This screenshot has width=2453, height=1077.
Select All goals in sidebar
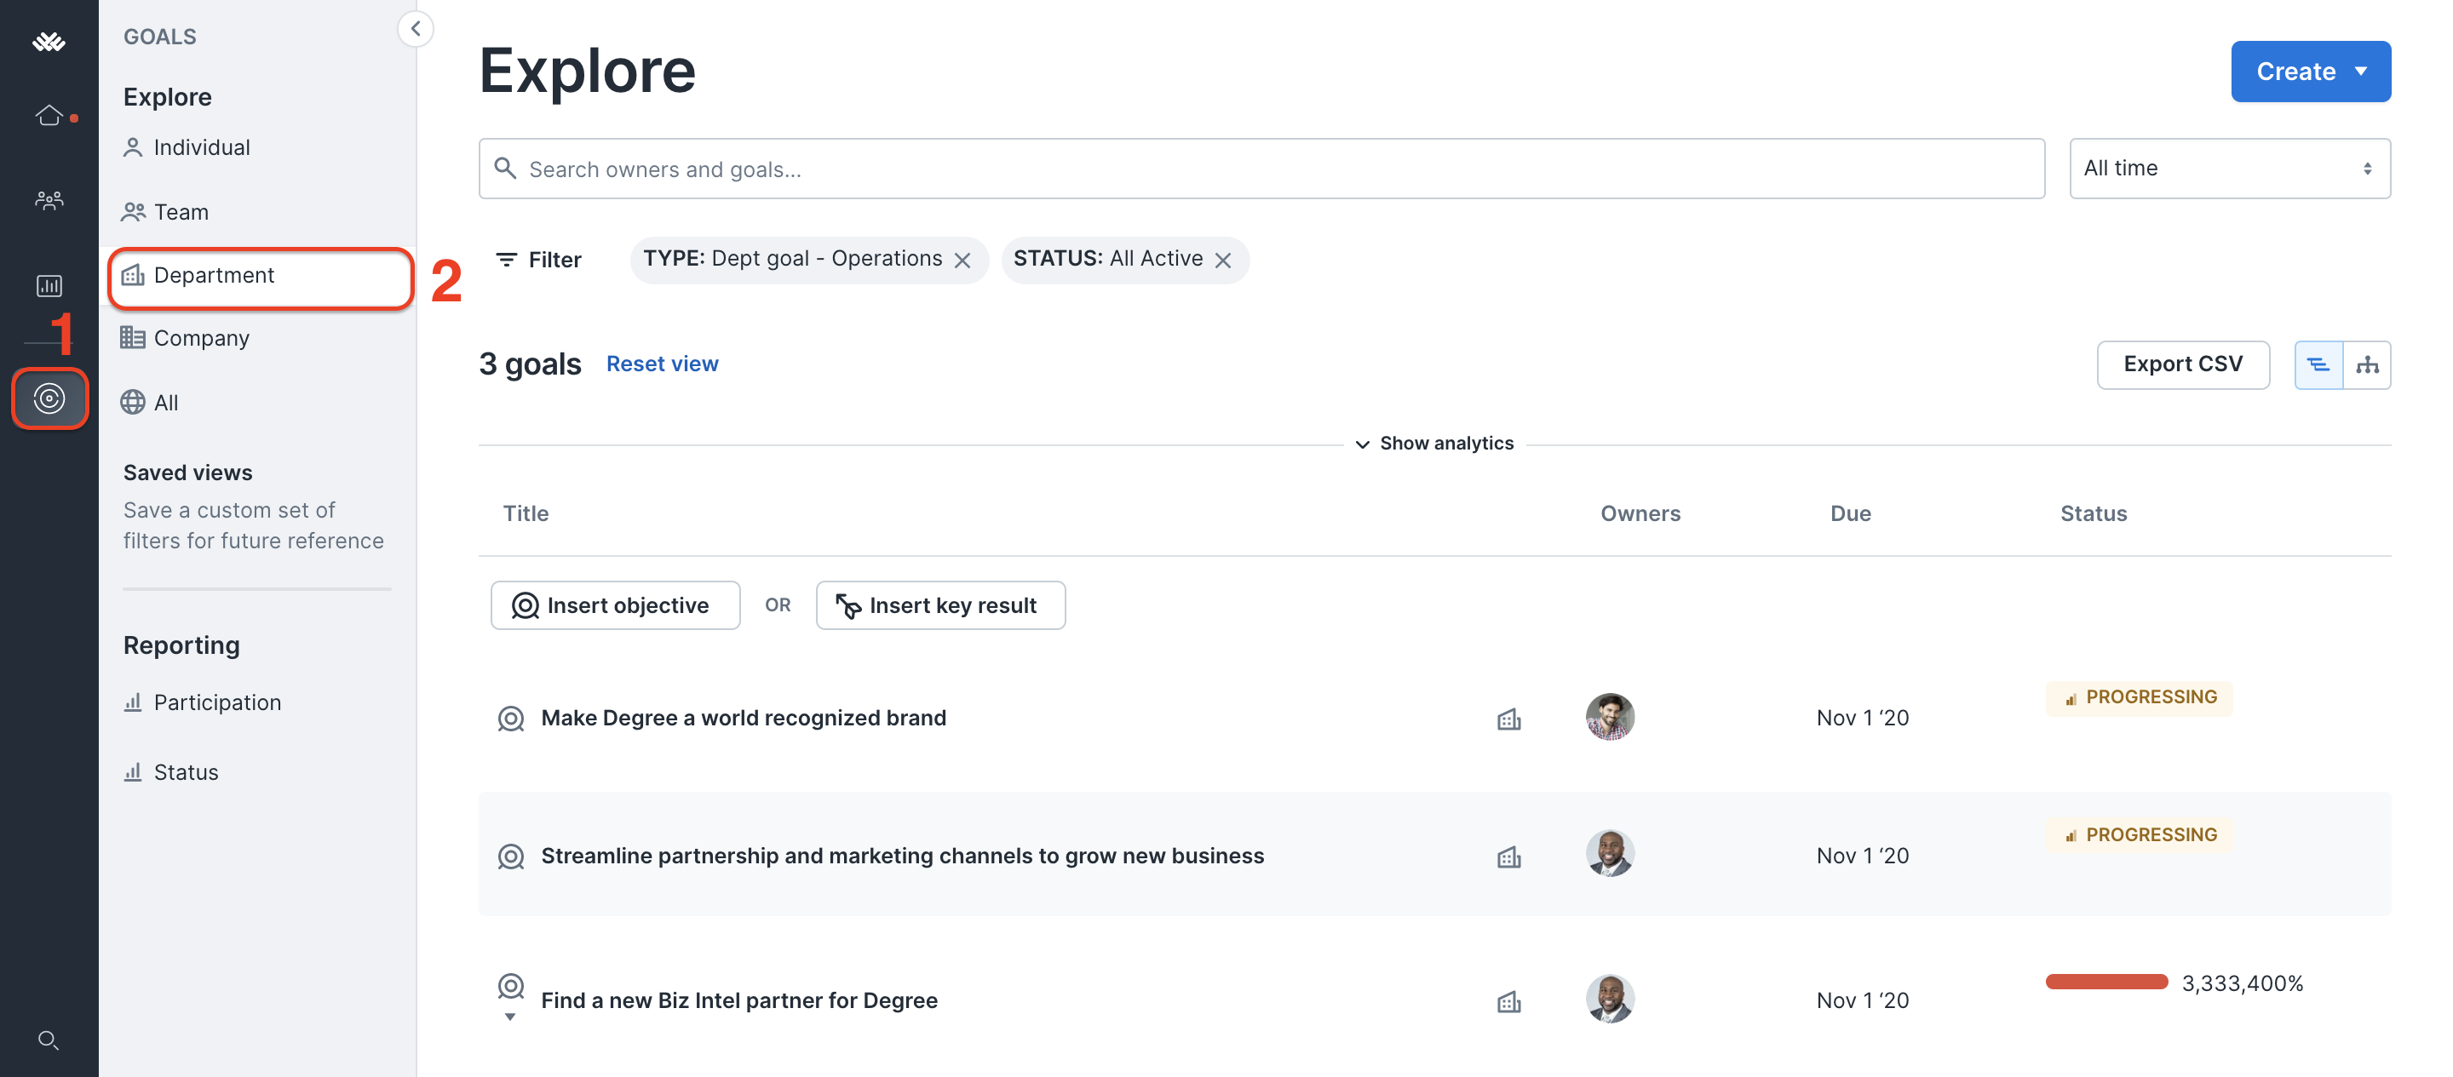point(151,402)
